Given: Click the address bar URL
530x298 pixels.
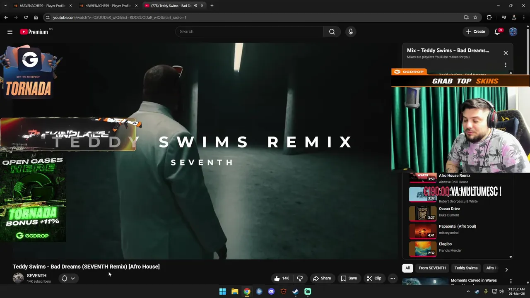Looking at the screenshot, I should coord(119,17).
